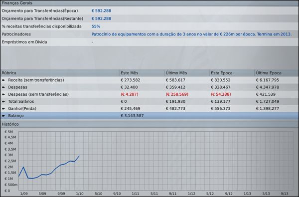The height and width of the screenshot is (197, 299).
Task: Click the 1/12 date label on chart axis
Action: click(x=191, y=194)
